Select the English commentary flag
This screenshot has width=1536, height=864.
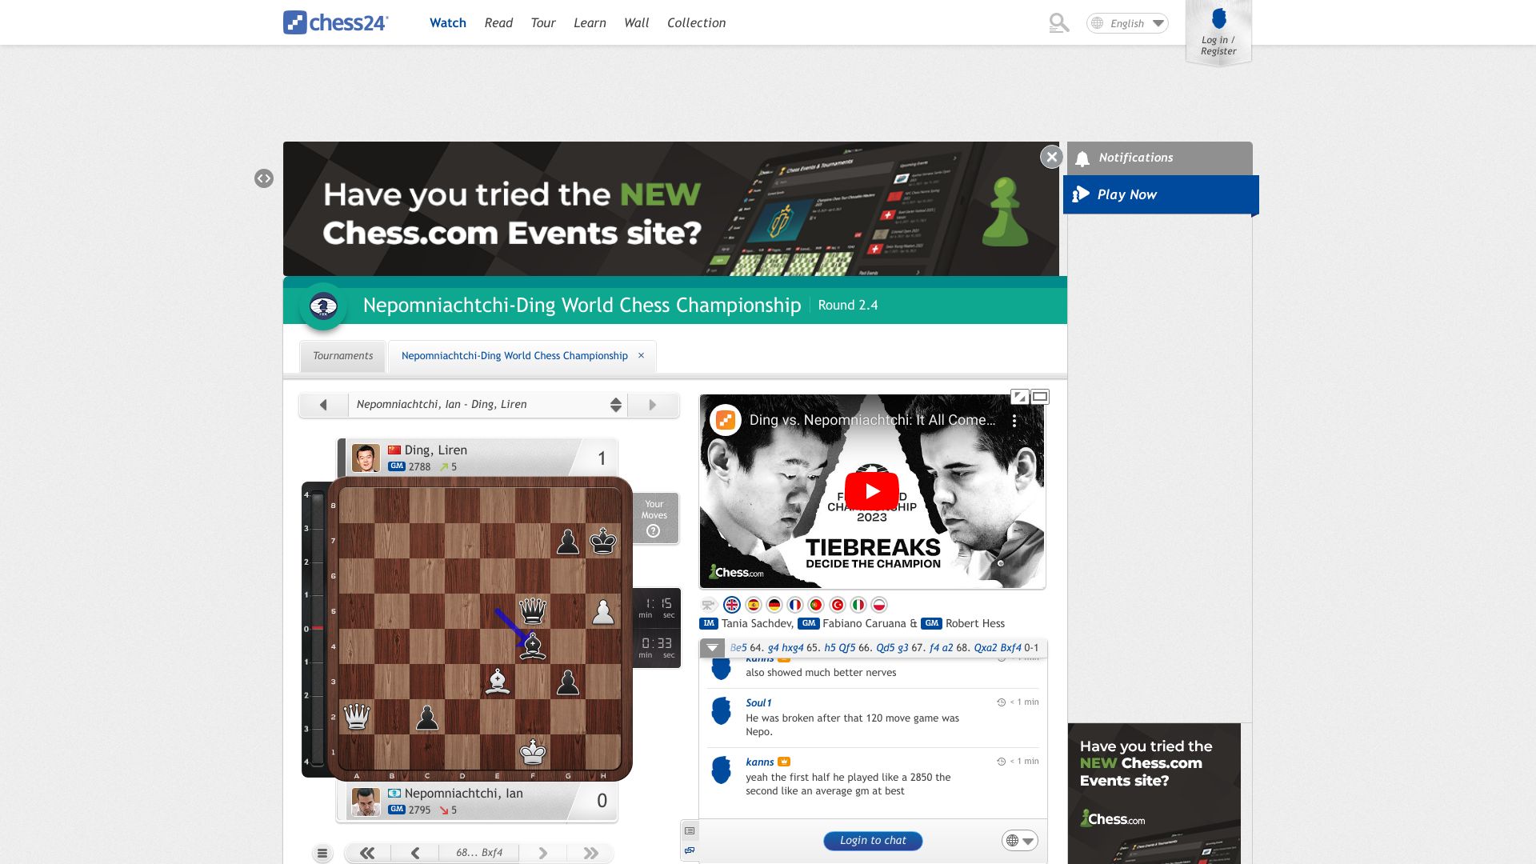pyautogui.click(x=731, y=605)
